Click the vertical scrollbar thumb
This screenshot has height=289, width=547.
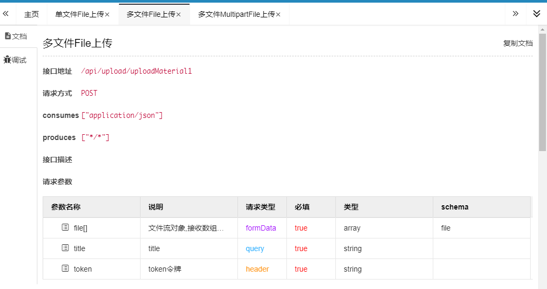(542, 92)
